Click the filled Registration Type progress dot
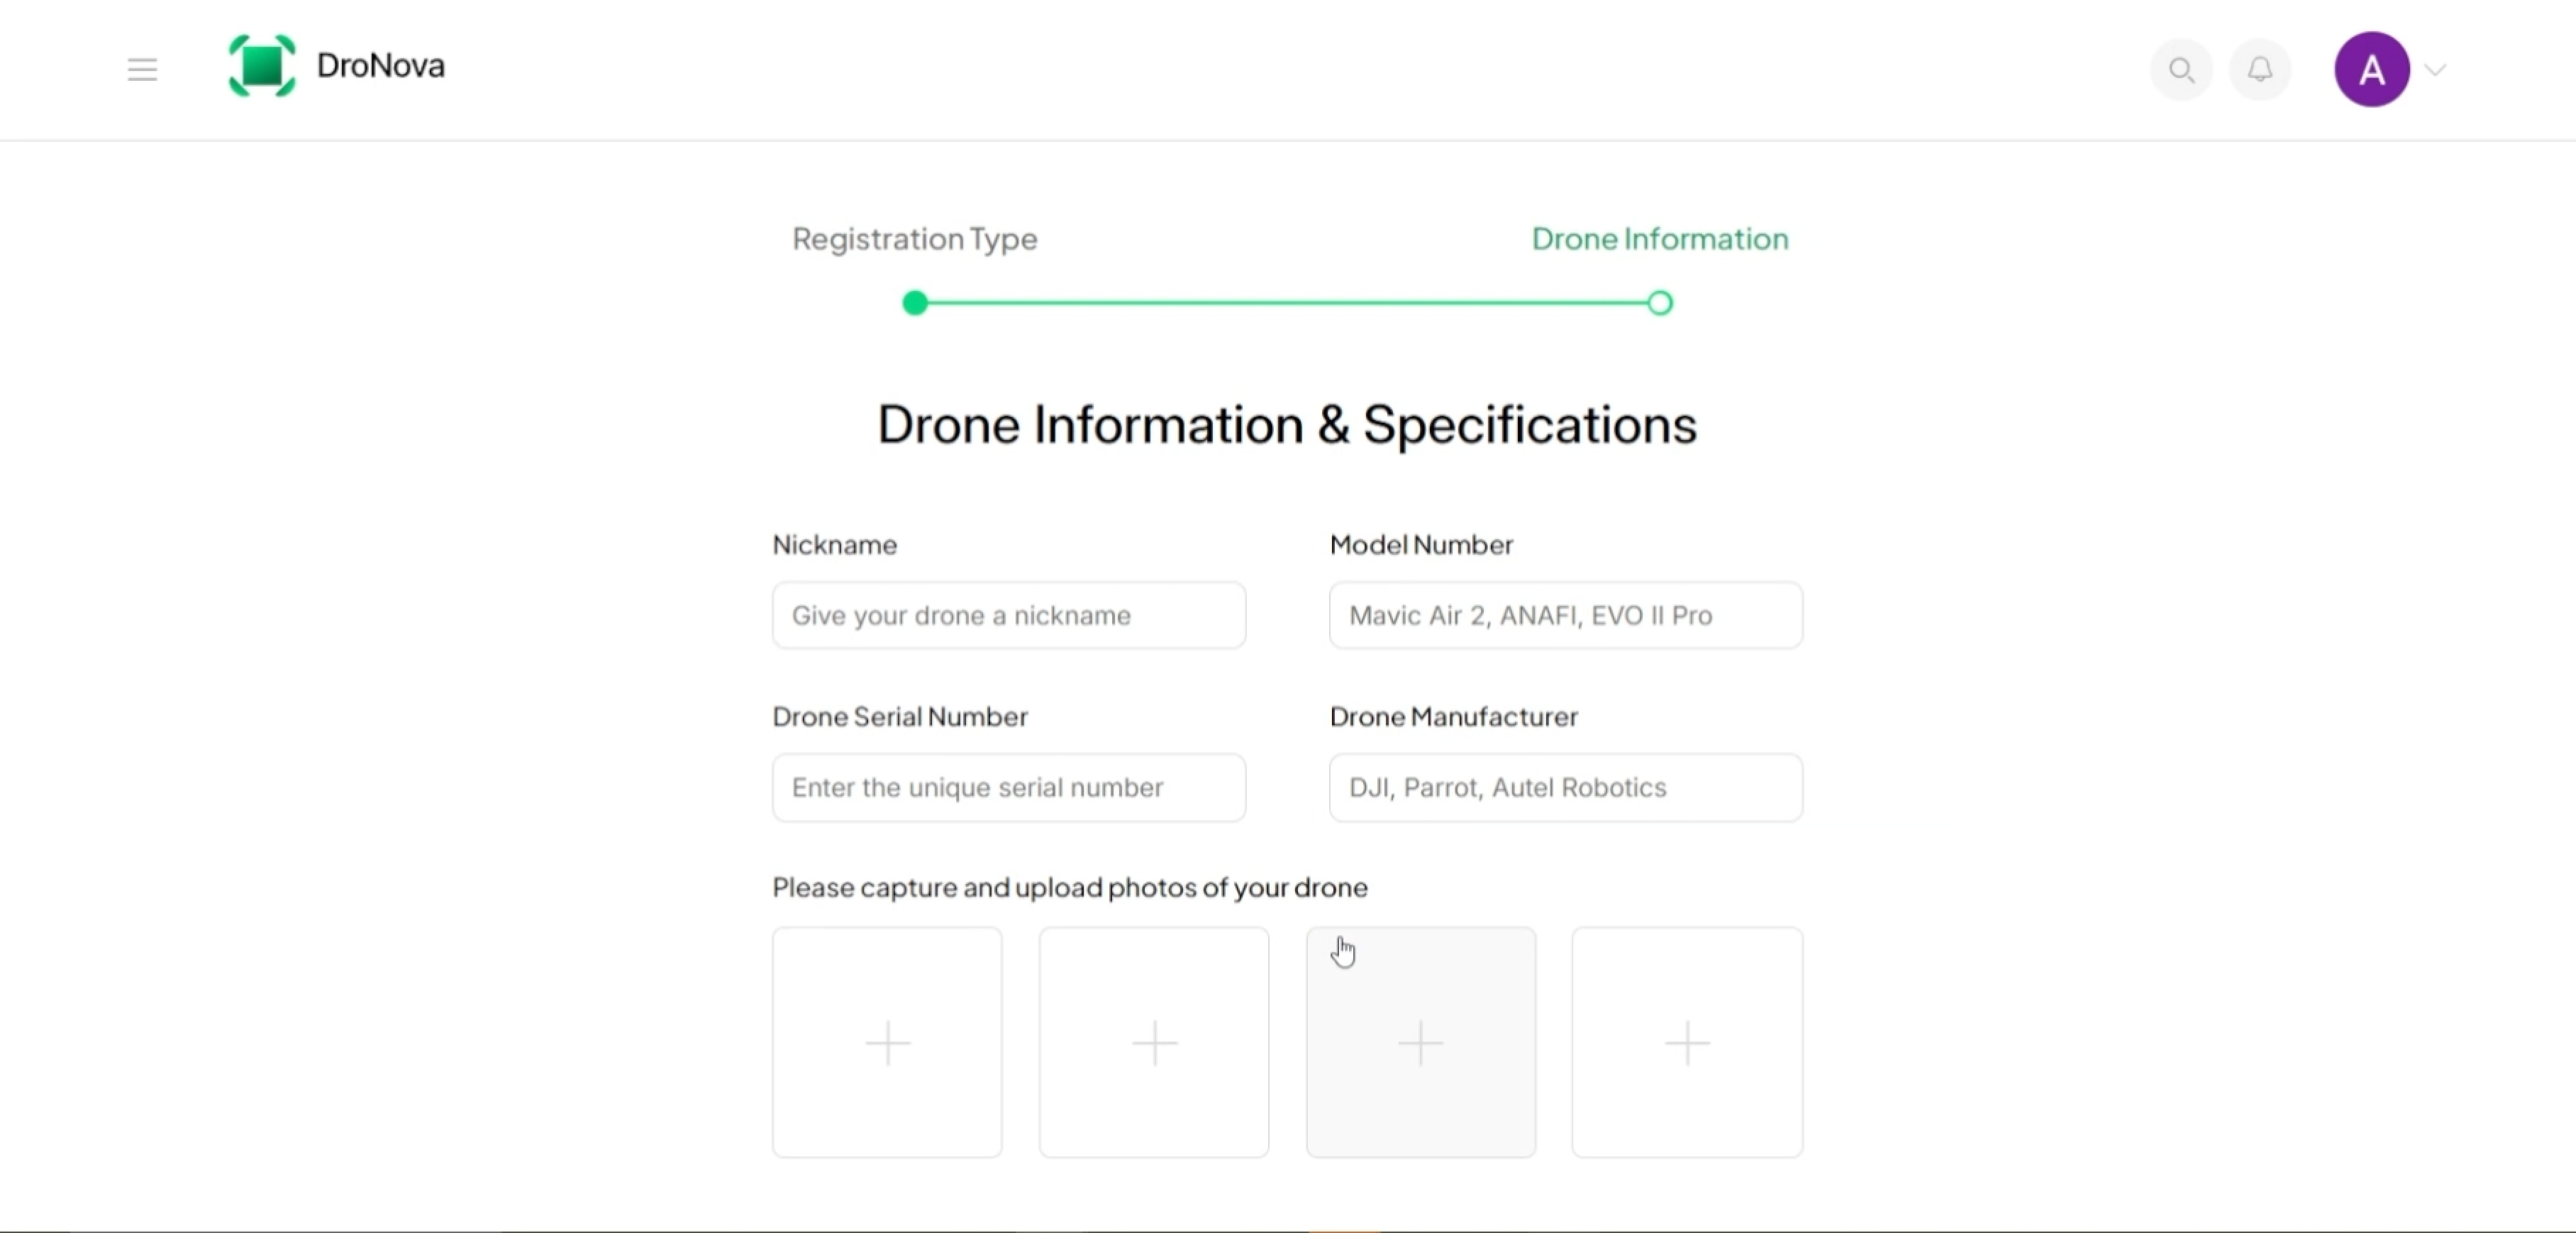The width and height of the screenshot is (2576, 1233). point(914,303)
